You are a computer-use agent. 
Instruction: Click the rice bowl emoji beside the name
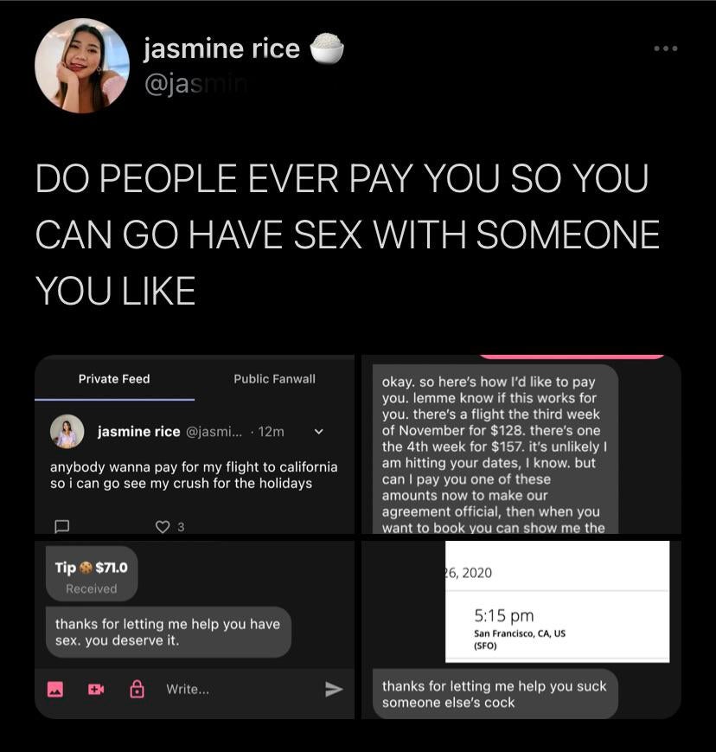(327, 48)
